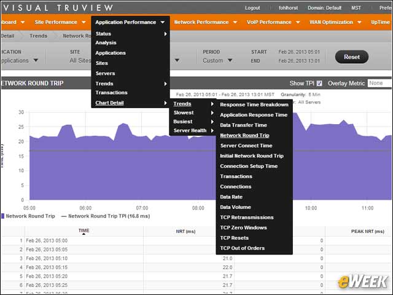Expand the Slowest submenu arrow
Screen dimensions: 393x295
click(x=212, y=113)
